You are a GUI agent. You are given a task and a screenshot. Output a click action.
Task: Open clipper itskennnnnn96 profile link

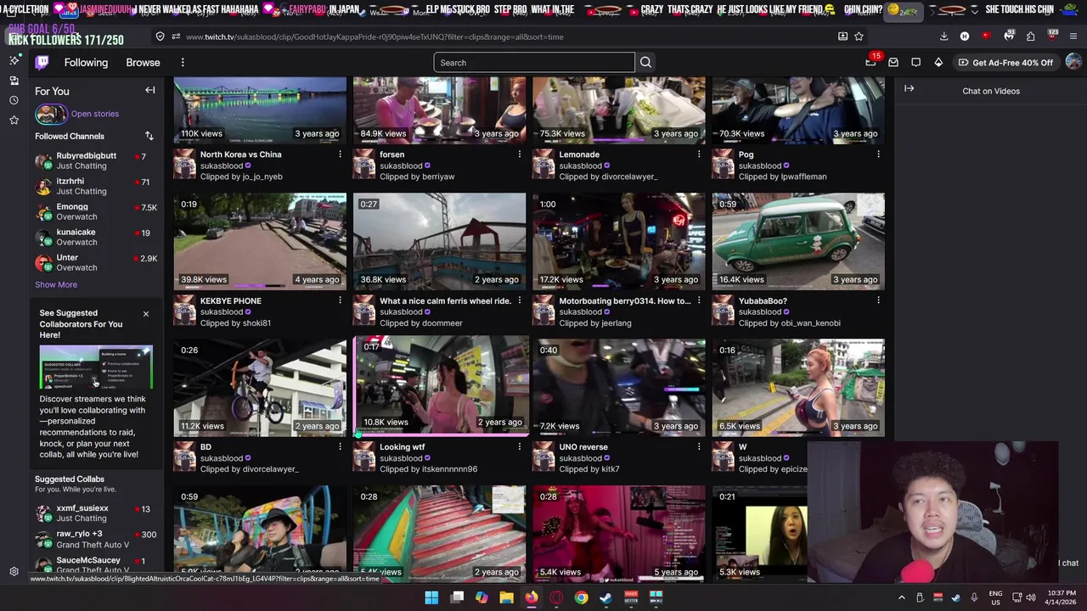pyautogui.click(x=449, y=469)
